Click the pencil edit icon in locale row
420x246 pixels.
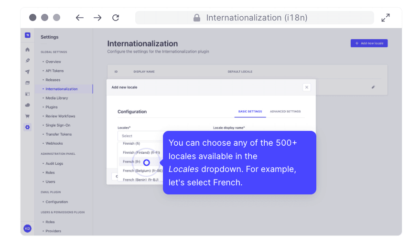pyautogui.click(x=373, y=87)
